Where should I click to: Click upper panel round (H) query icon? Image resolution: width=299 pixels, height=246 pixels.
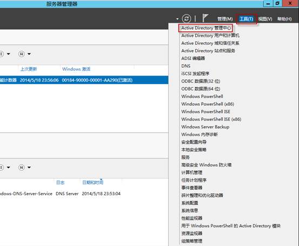tap(22, 54)
